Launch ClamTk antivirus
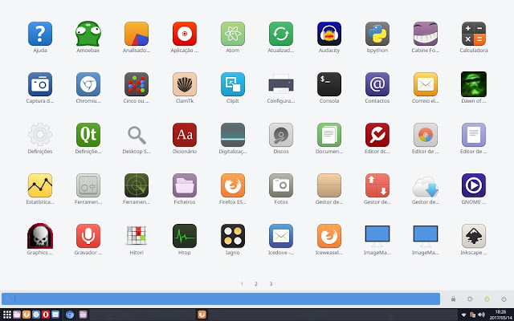This screenshot has width=514, height=321. point(185,84)
